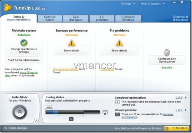192x133 pixels.
Task: Click the To the store button
Action: [x=177, y=128]
